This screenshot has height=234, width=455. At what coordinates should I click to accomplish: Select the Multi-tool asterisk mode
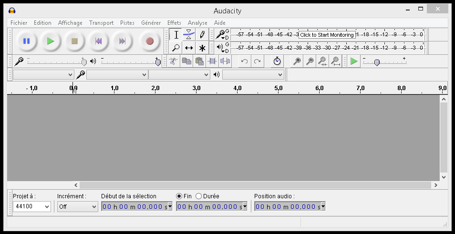202,48
